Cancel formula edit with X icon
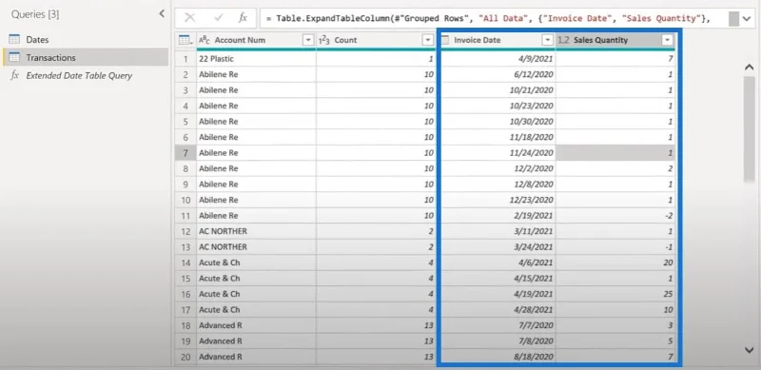 [x=189, y=18]
